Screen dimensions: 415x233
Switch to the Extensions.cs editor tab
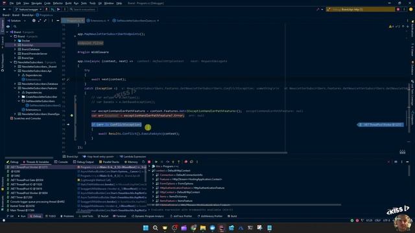click(x=98, y=20)
